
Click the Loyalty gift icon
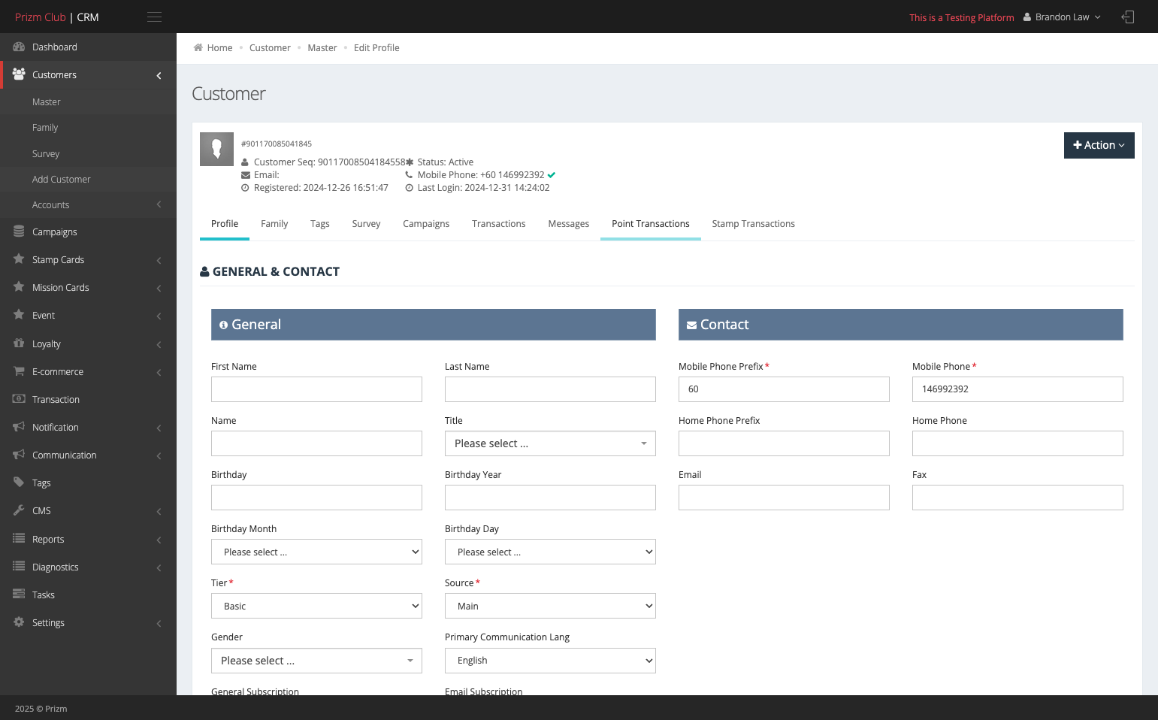pos(19,343)
